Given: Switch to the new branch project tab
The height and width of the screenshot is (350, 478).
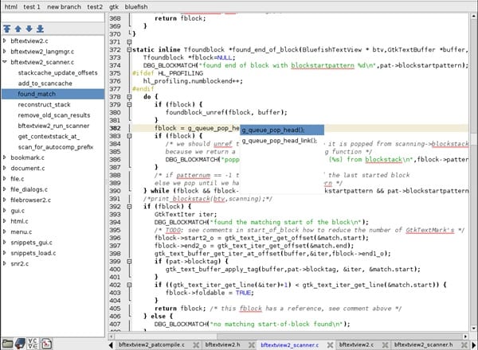Looking at the screenshot, I should pos(64,6).
